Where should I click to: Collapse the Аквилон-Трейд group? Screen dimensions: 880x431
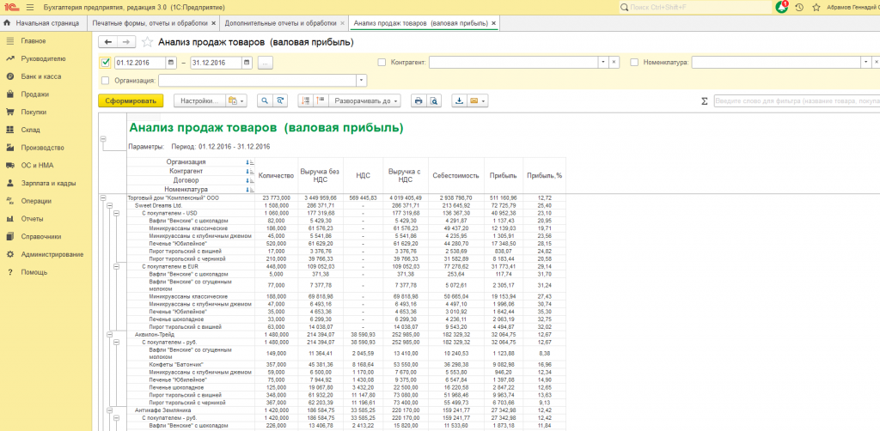(x=109, y=334)
